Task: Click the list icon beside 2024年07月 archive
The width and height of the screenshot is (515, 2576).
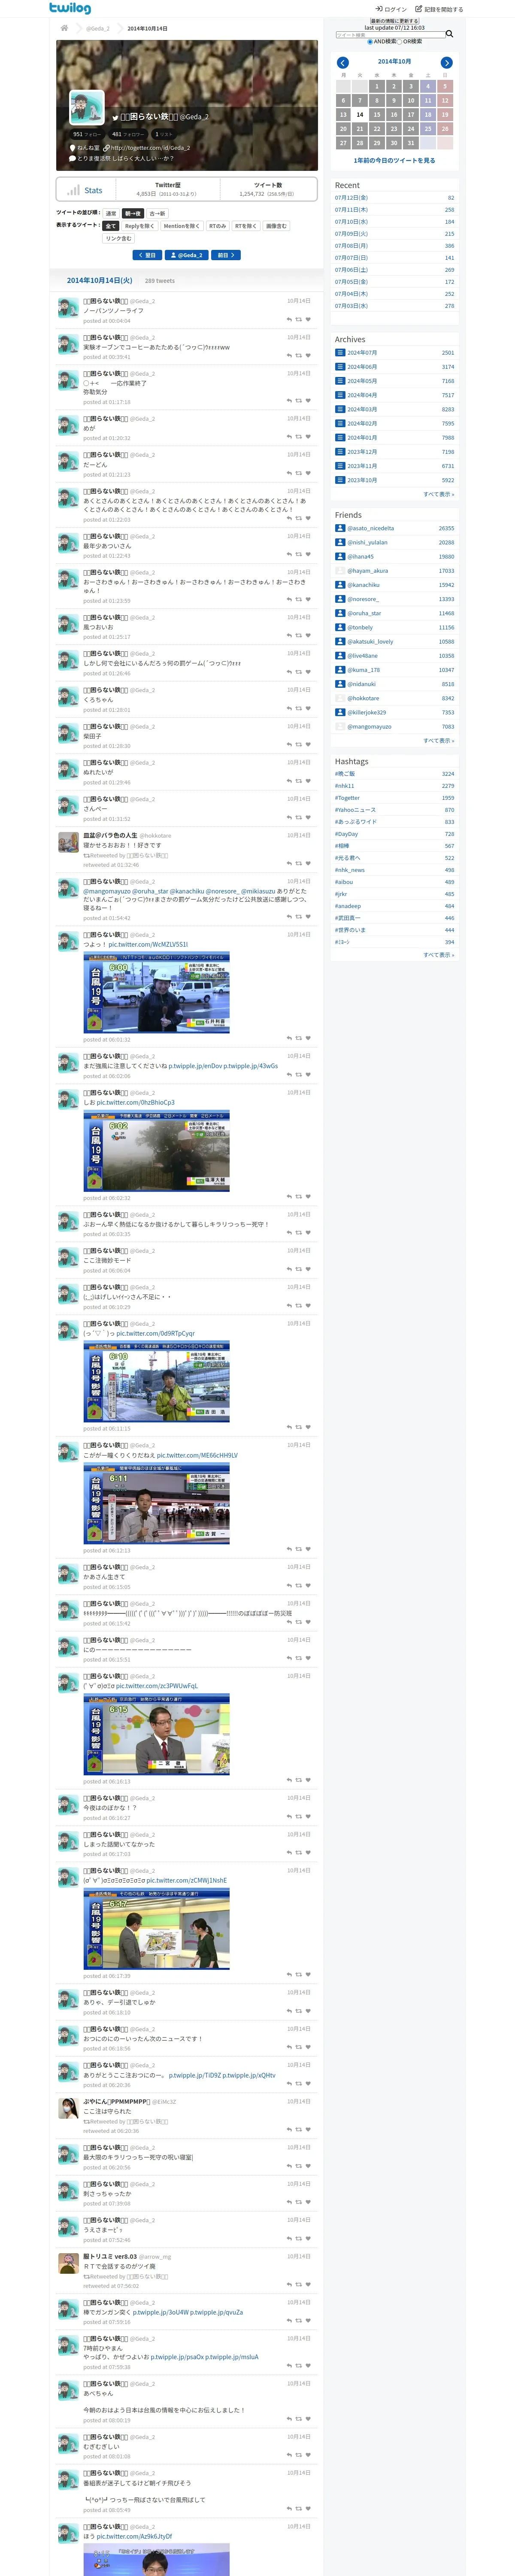Action: coord(340,353)
